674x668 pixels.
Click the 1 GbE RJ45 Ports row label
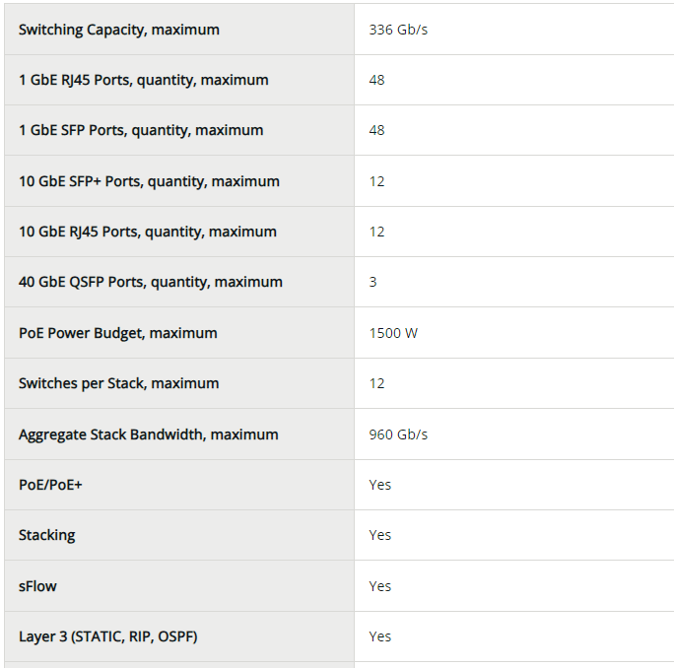(x=143, y=80)
